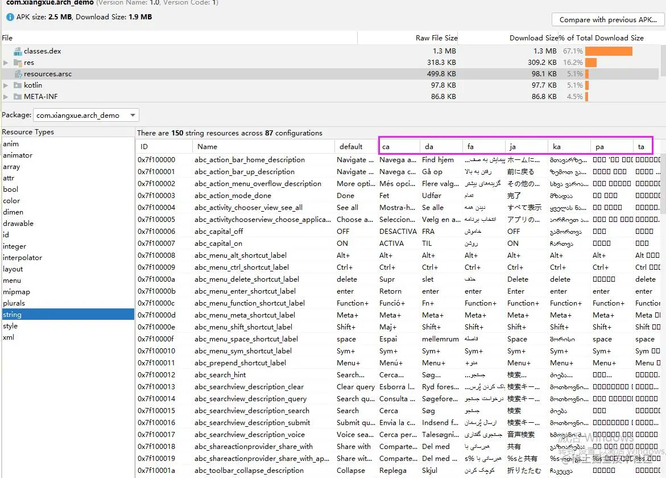The height and width of the screenshot is (478, 666).
Task: Click the resources.arsc file icon
Action: pos(18,74)
